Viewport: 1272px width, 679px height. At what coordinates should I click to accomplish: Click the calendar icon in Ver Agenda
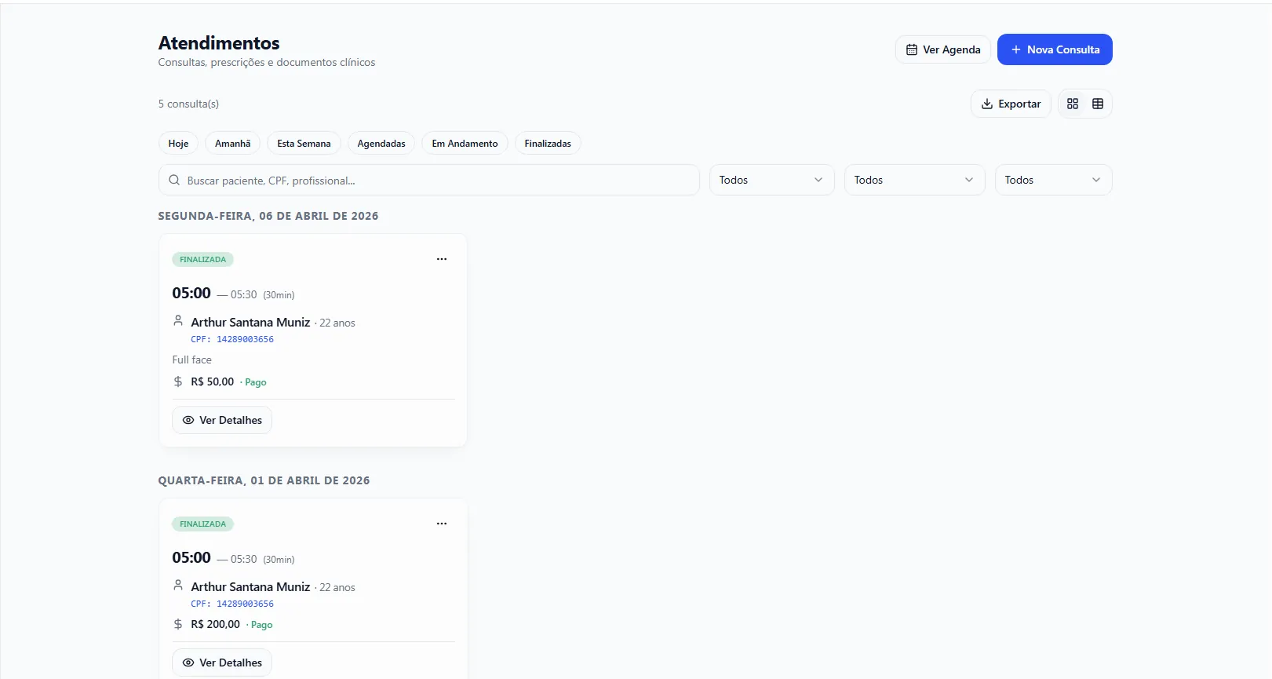pyautogui.click(x=912, y=49)
